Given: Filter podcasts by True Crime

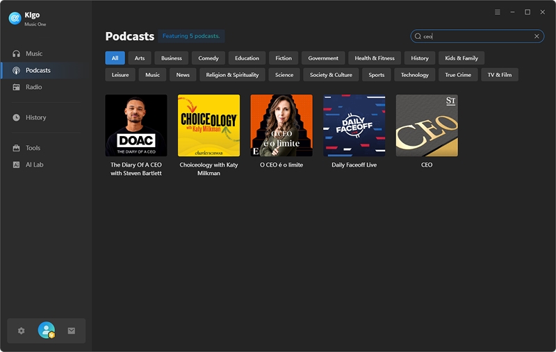Looking at the screenshot, I should [458, 75].
